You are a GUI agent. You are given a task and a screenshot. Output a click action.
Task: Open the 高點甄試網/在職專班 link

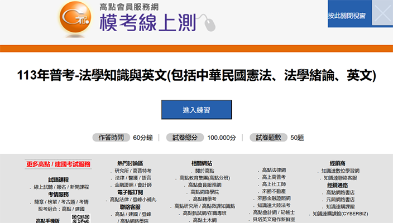tap(204, 213)
